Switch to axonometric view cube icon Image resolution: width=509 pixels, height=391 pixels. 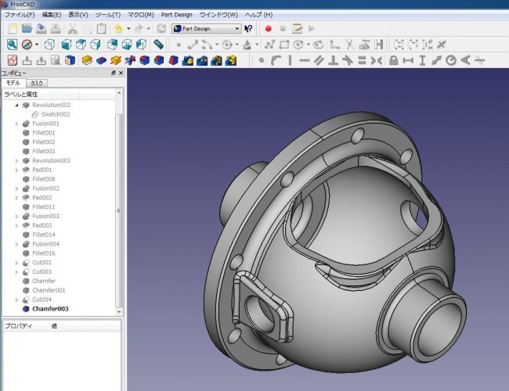pyautogui.click(x=49, y=45)
